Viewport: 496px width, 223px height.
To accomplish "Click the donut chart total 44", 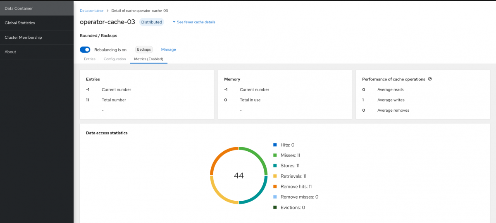I will point(239,175).
